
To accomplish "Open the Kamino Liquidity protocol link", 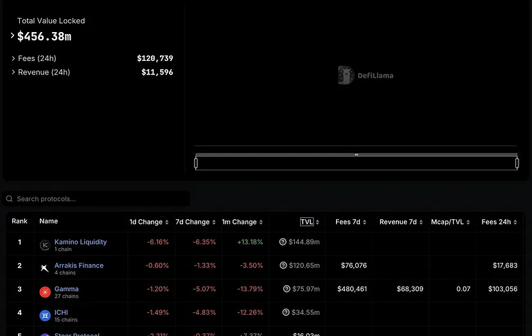I will [x=80, y=242].
